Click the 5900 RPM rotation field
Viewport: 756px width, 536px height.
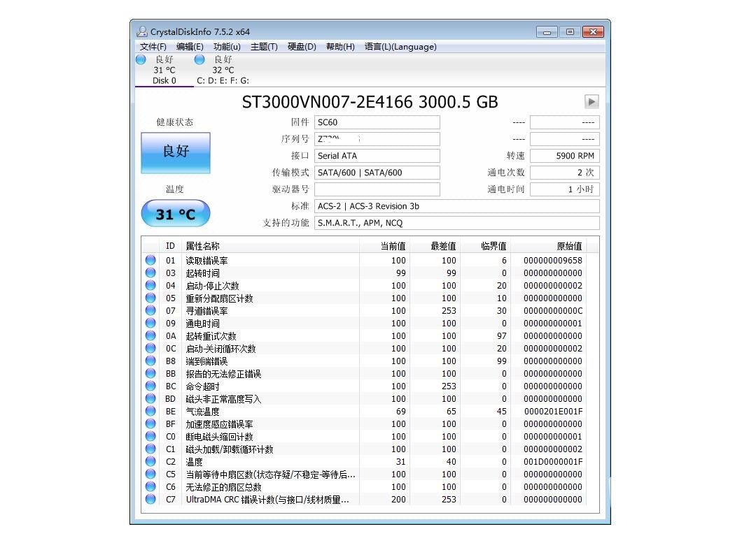[565, 156]
